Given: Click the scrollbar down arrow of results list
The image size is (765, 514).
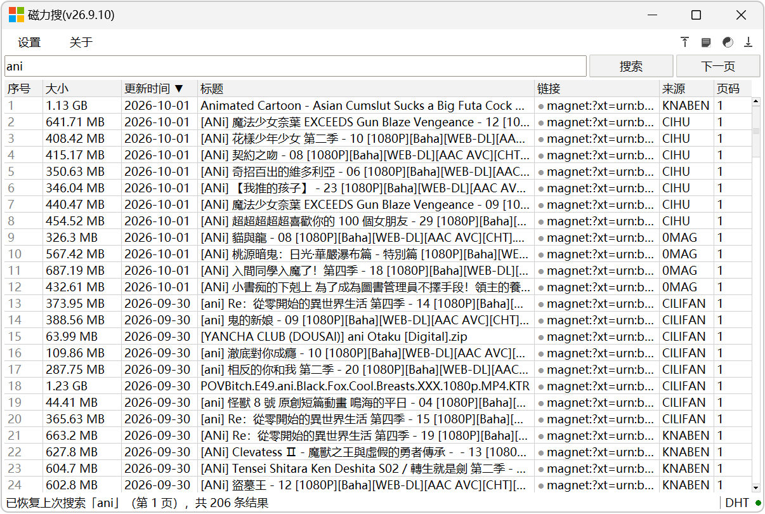Looking at the screenshot, I should pos(755,487).
